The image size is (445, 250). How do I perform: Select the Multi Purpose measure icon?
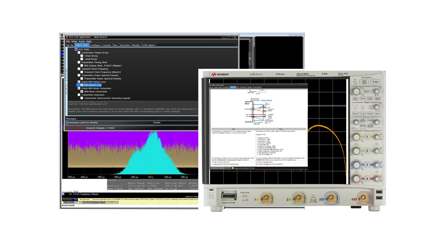pos(363,120)
